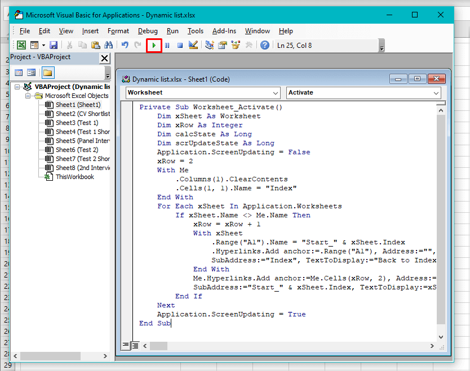Screen dimensions: 470x371
Task: Switch to Excel via View Microsoft Excel icon
Action: click(x=21, y=45)
